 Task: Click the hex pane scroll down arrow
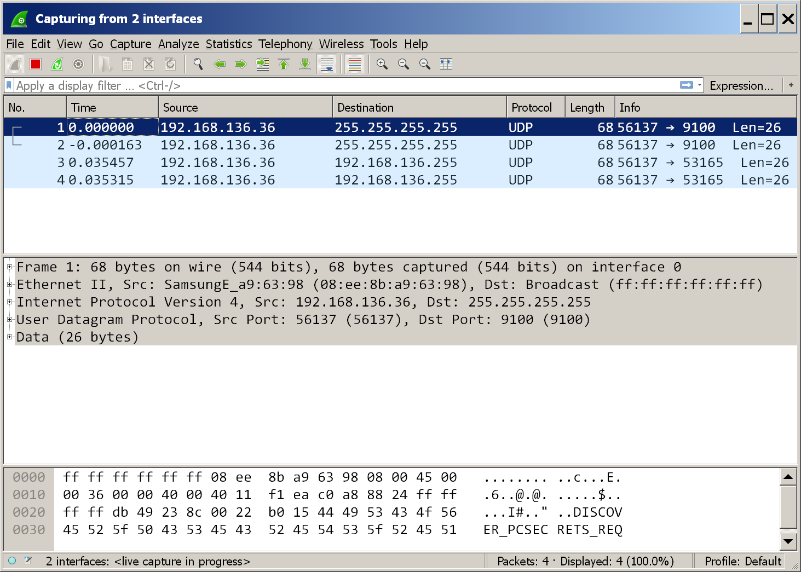788,541
